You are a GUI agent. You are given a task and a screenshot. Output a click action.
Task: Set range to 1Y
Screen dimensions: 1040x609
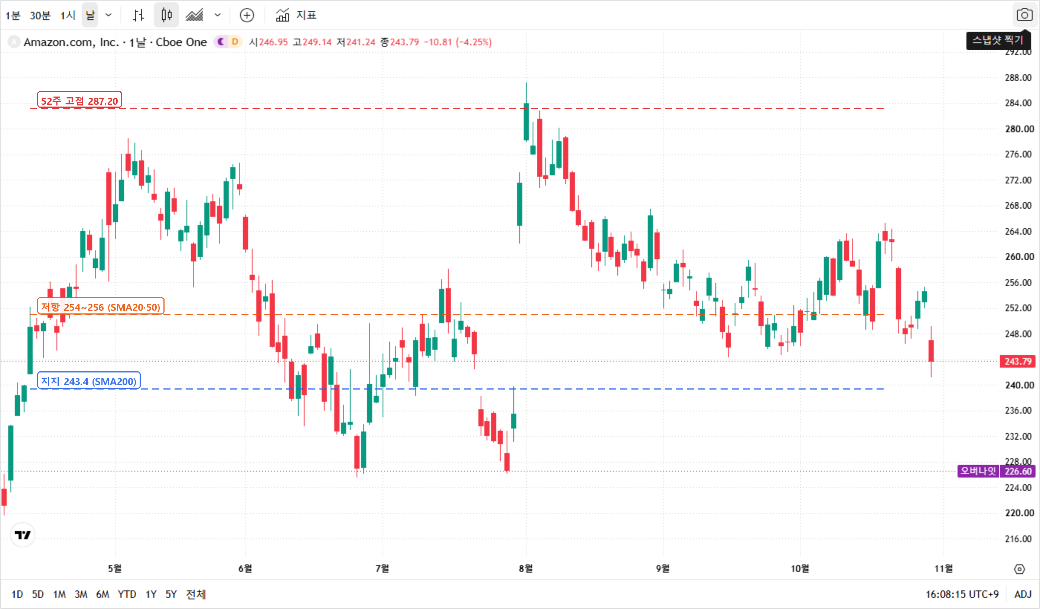(151, 595)
